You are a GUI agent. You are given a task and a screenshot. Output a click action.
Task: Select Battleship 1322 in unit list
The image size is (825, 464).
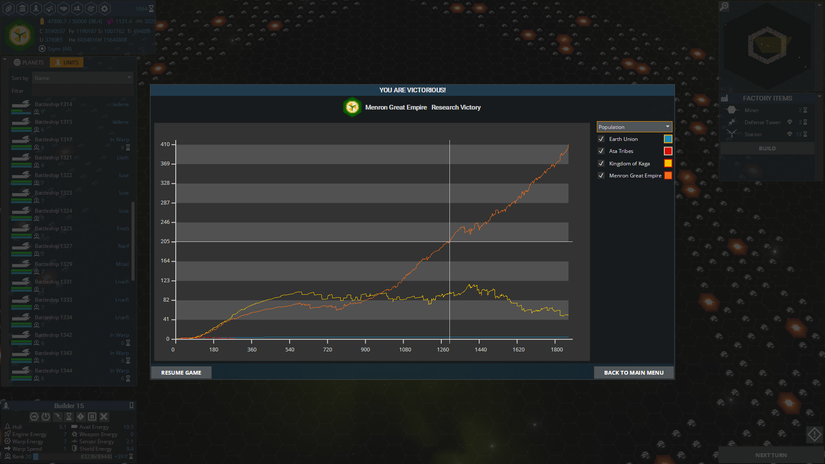pos(71,179)
